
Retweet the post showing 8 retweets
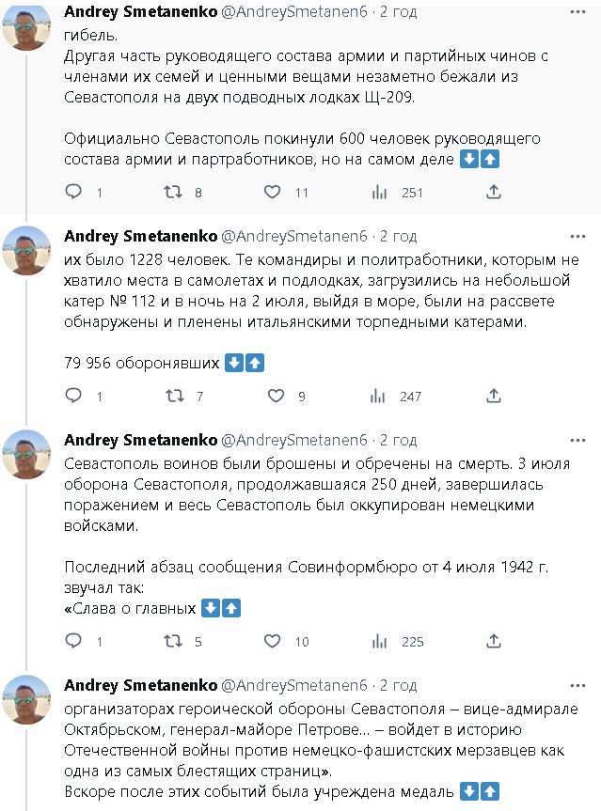point(173,192)
